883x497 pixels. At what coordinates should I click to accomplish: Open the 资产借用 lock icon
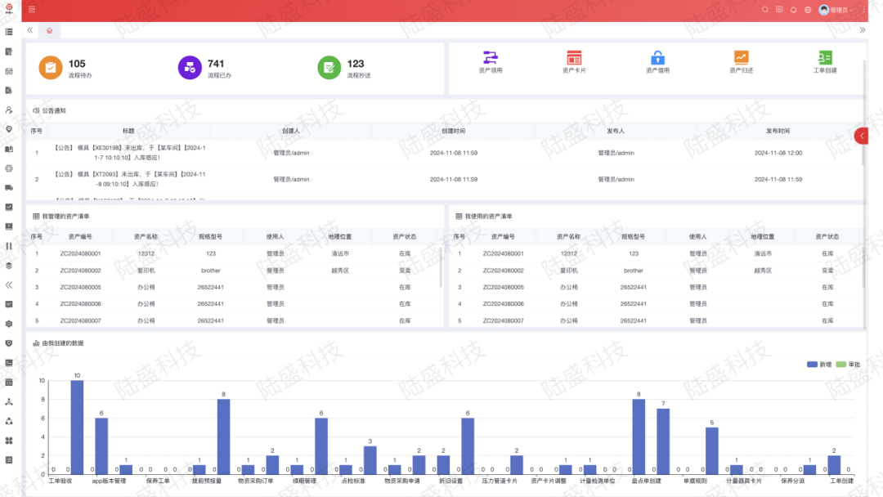[x=657, y=57]
